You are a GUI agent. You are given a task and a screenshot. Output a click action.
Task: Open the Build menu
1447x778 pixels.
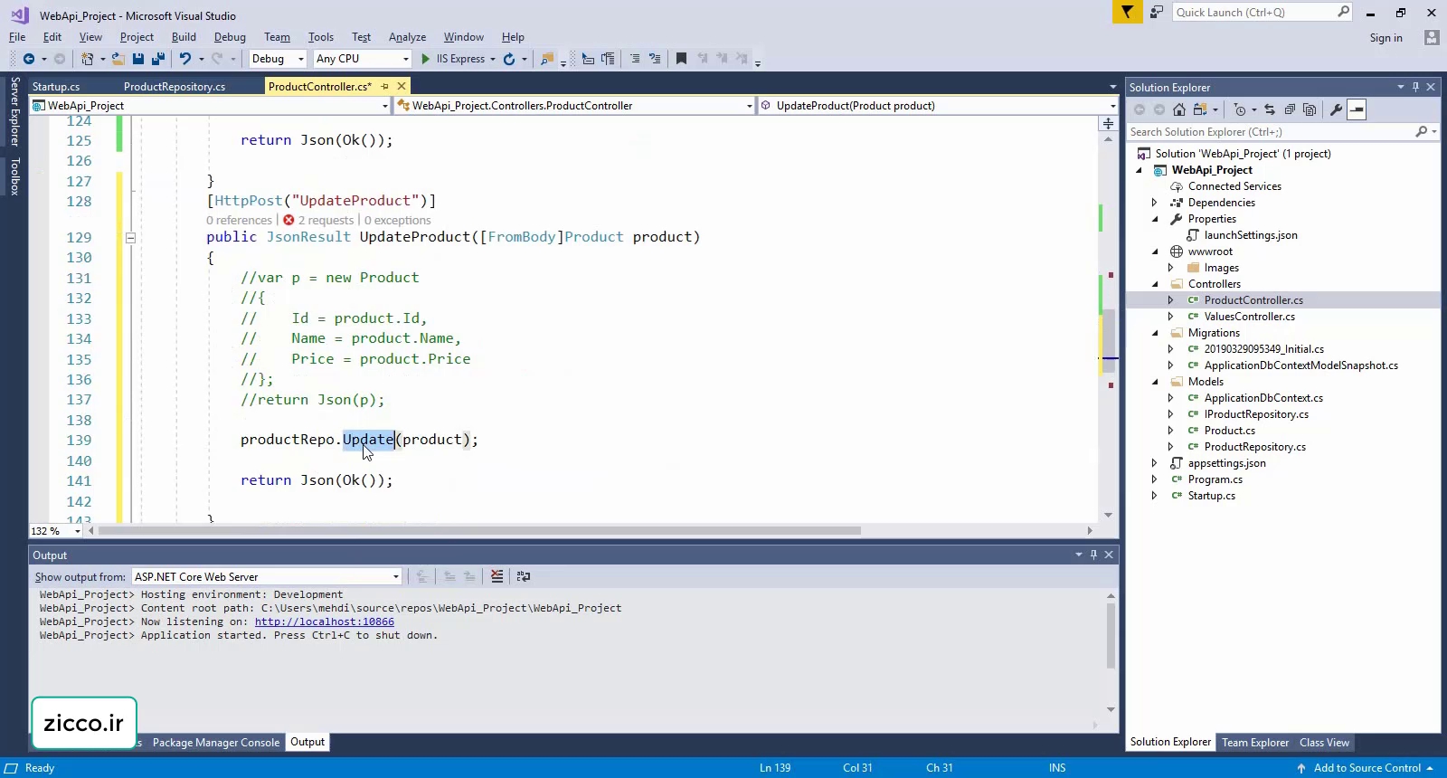click(184, 37)
